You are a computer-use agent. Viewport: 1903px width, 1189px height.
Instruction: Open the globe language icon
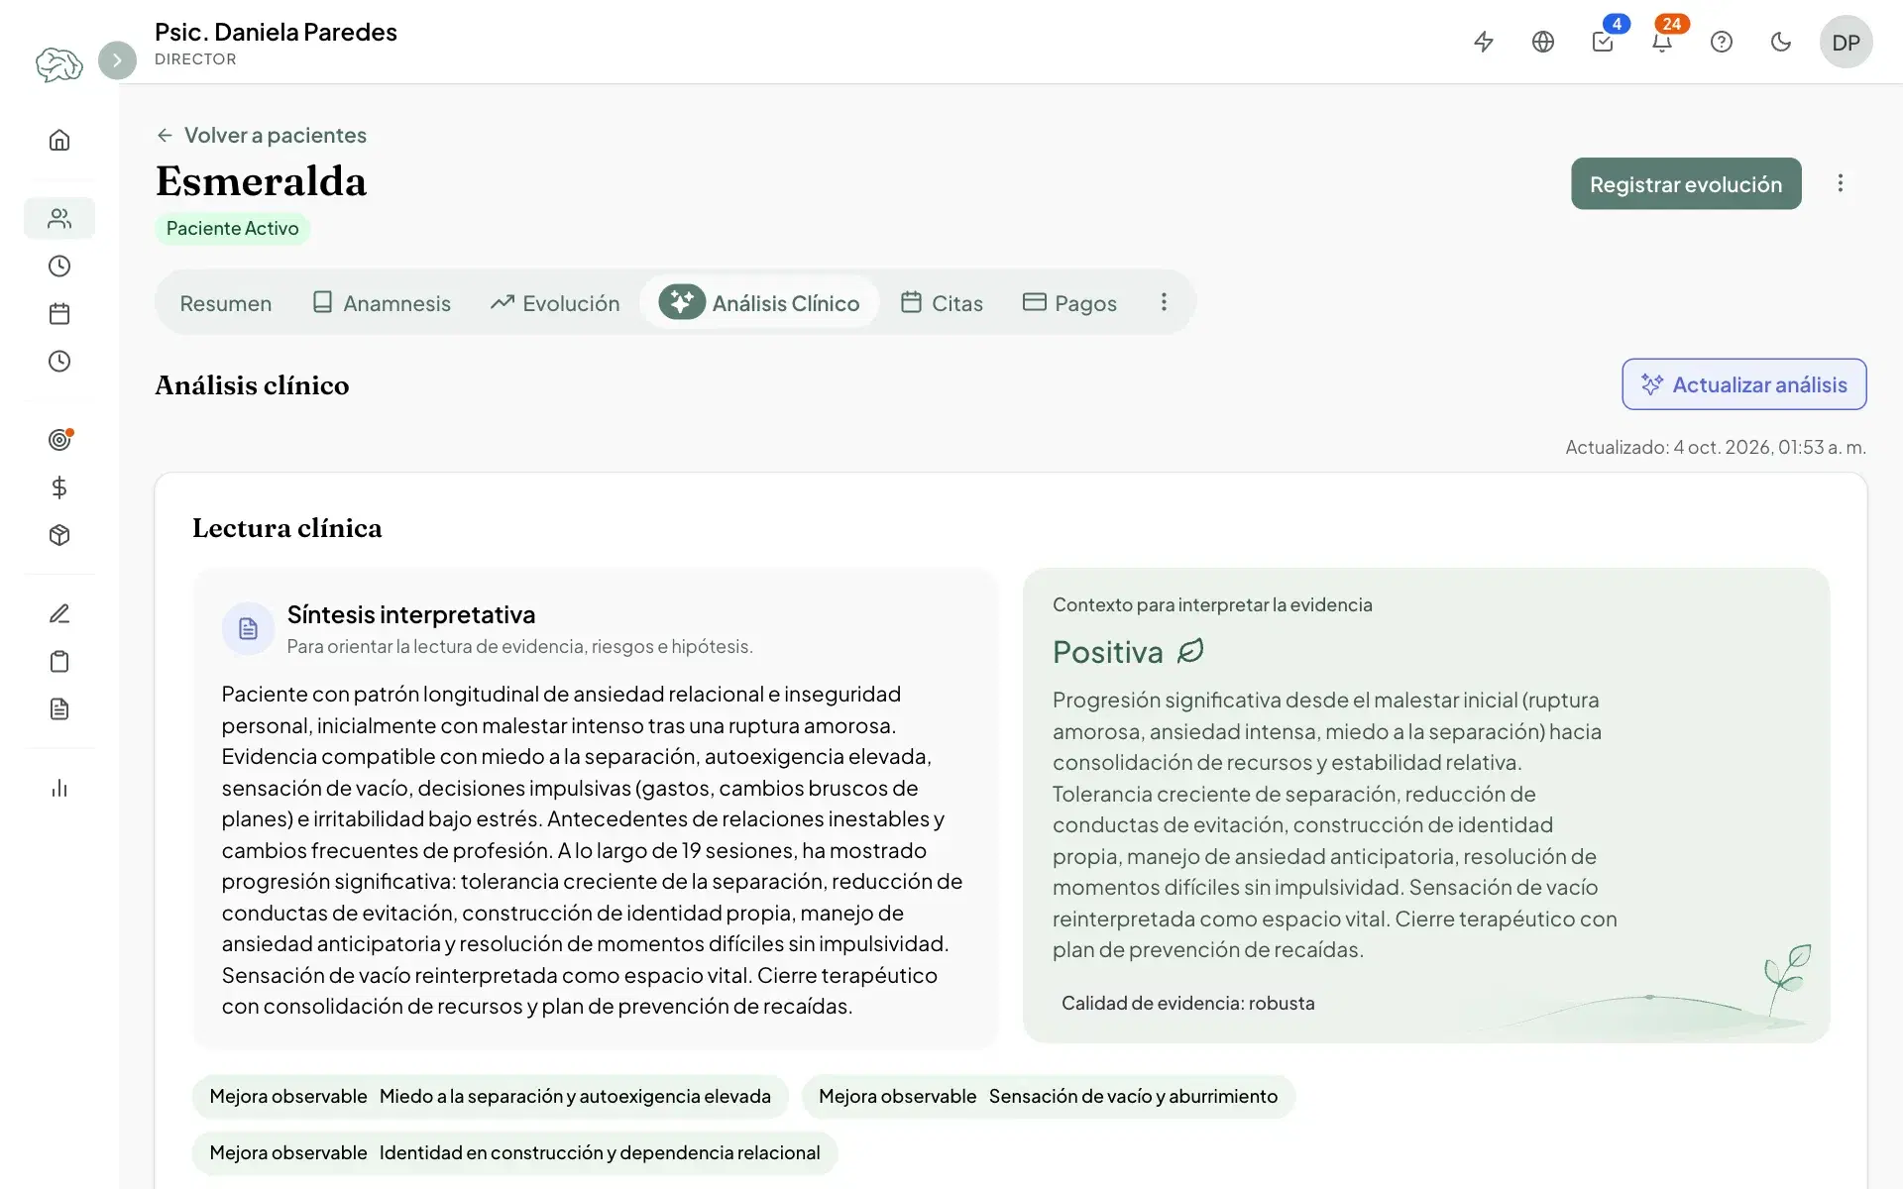click(x=1543, y=42)
